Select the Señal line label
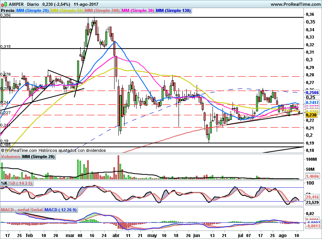322x239 pixels. click(37, 210)
